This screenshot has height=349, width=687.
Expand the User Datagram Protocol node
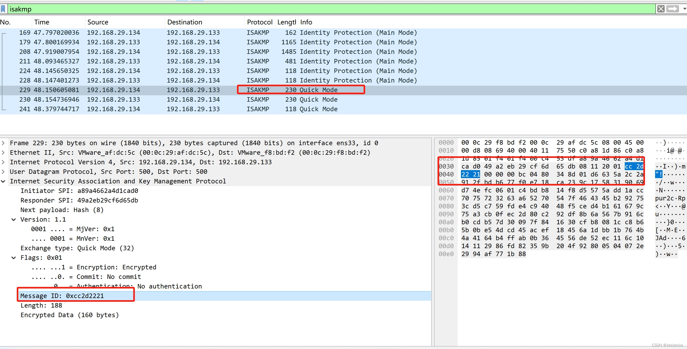[3, 172]
